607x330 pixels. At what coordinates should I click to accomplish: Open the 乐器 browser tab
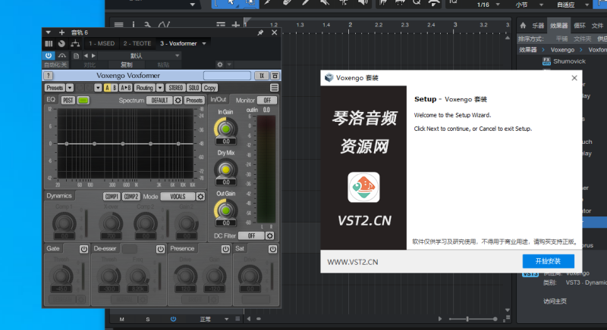pos(538,26)
